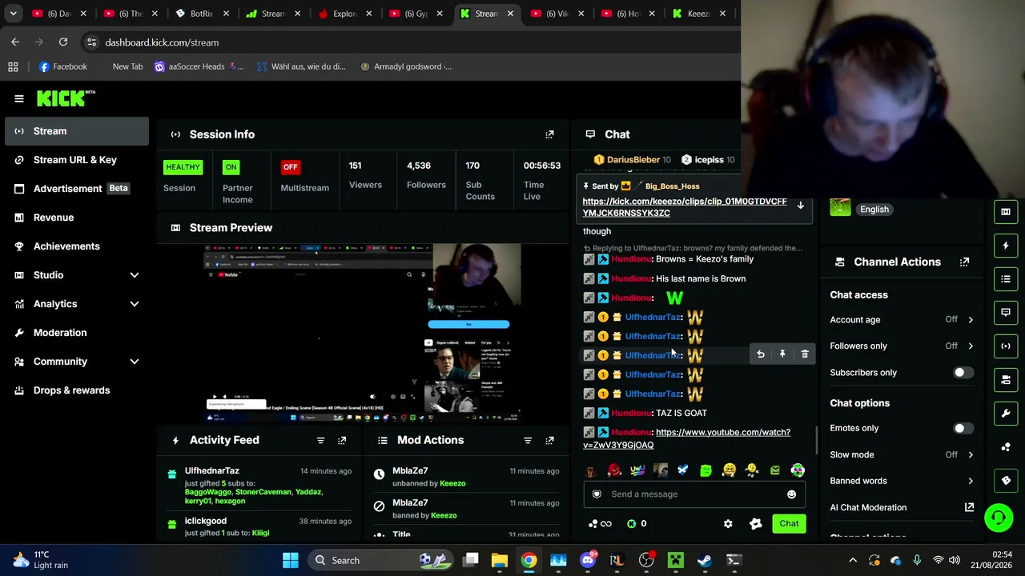This screenshot has height=576, width=1025.
Task: Open youtube.com link from Hundionu
Action: pyautogui.click(x=686, y=438)
